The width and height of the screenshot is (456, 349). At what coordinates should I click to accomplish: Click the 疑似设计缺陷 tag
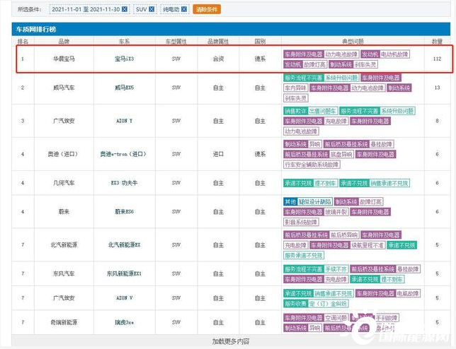pyautogui.click(x=314, y=201)
